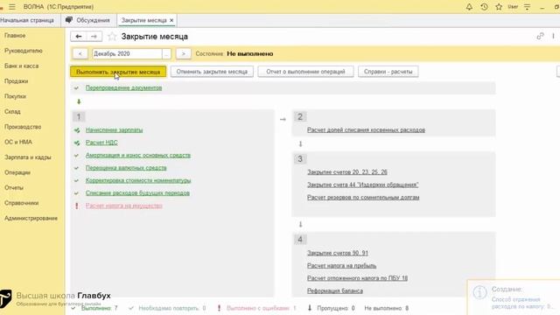Open Банк и касса section
This screenshot has width=560, height=315.
(21, 66)
